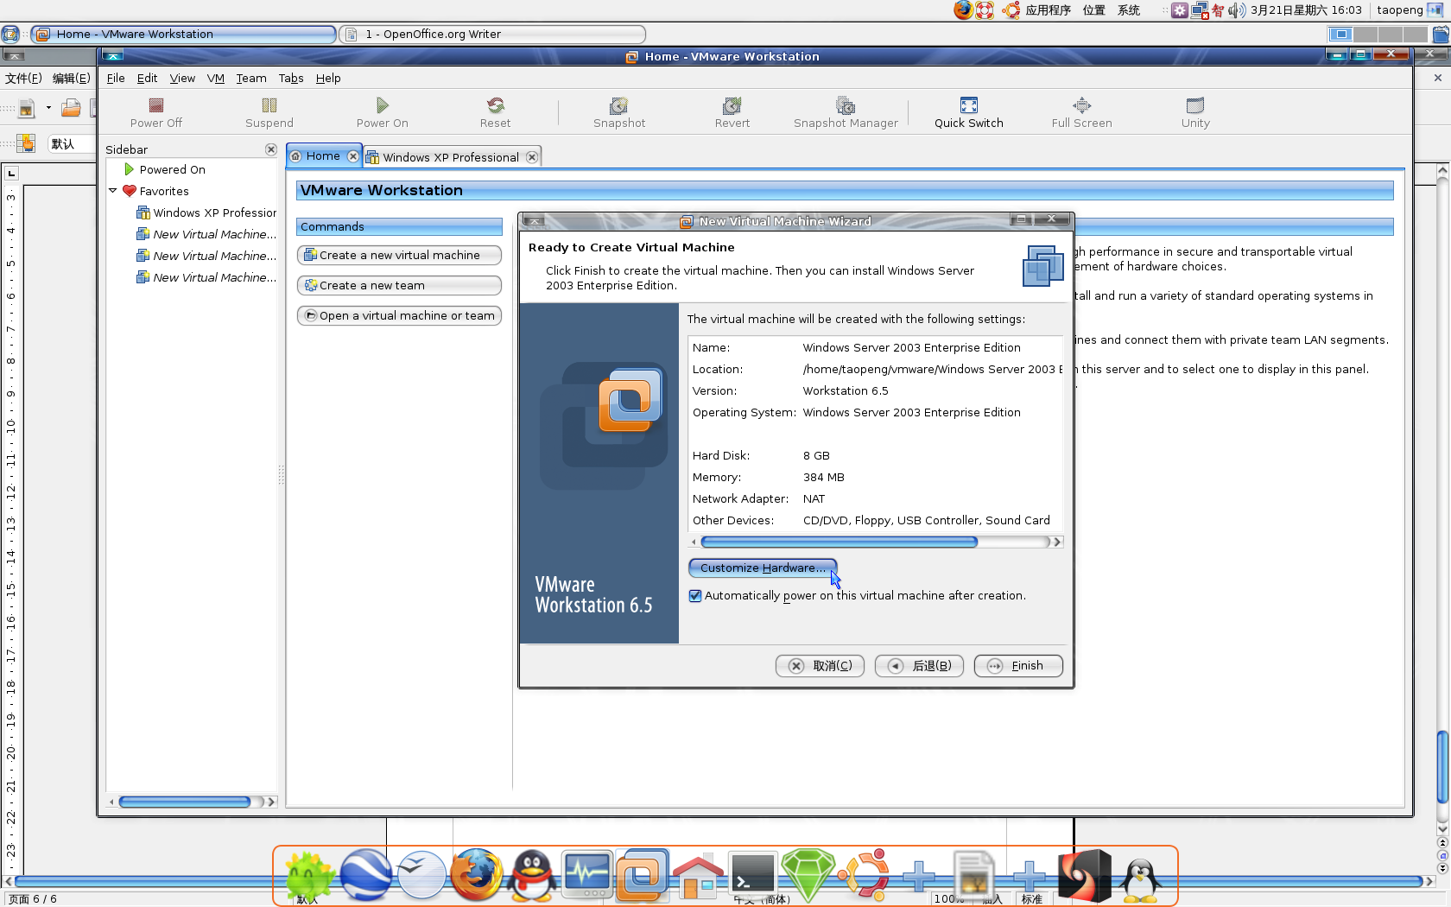Select the last New Virtual Machine entry
1451x907 pixels.
(x=207, y=278)
